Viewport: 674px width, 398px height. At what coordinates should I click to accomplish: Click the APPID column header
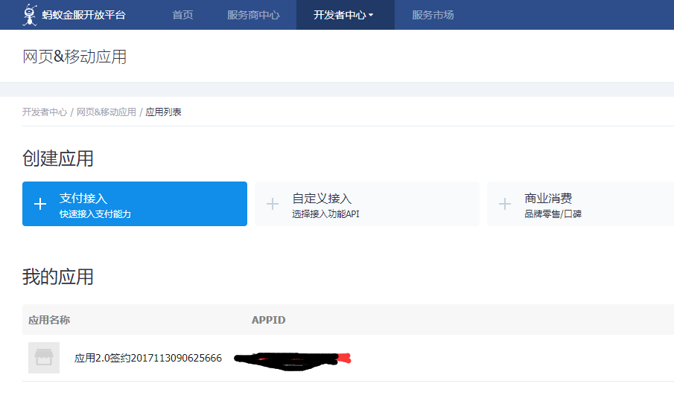click(269, 320)
